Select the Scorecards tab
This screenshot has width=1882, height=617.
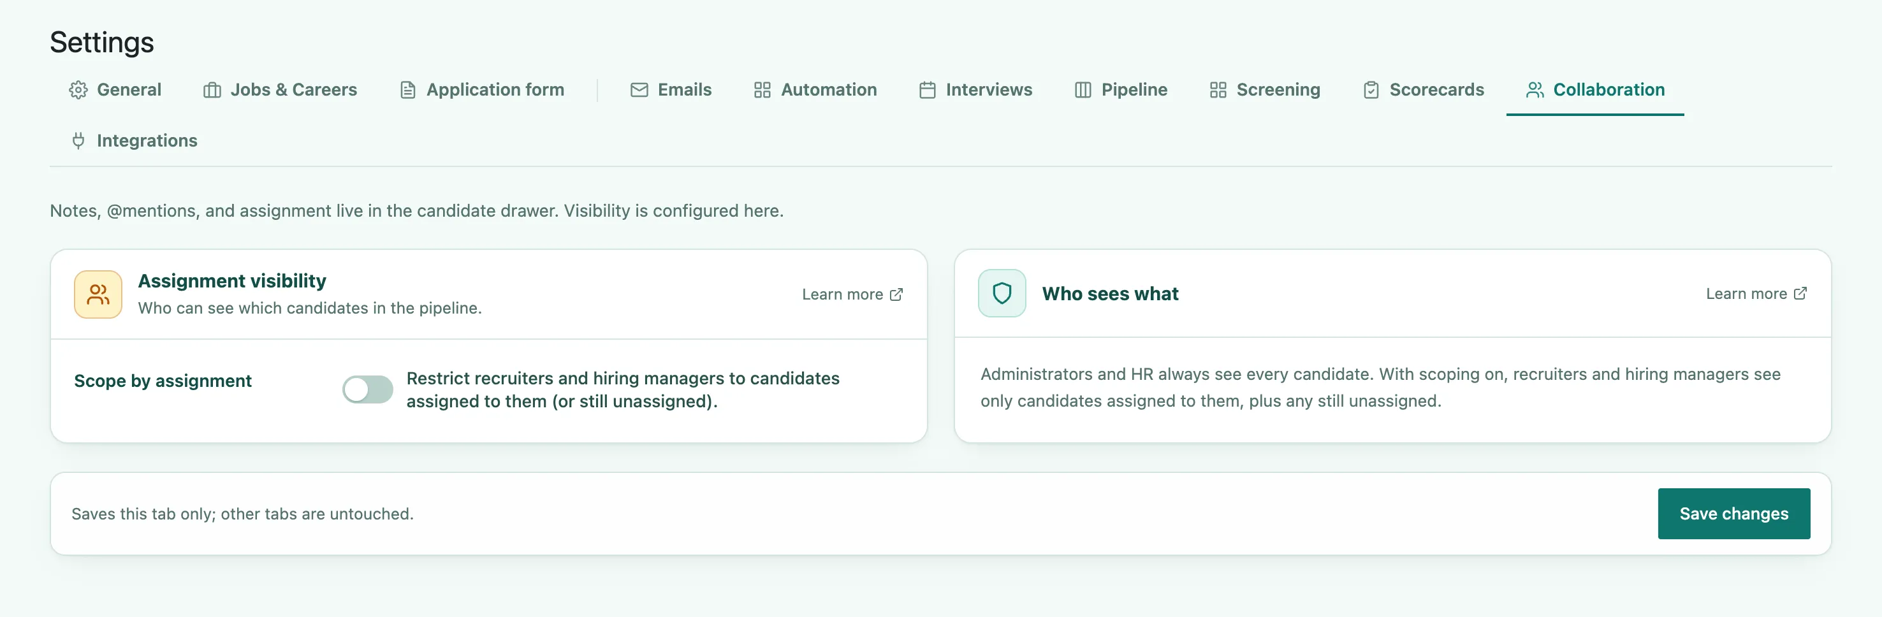1423,90
